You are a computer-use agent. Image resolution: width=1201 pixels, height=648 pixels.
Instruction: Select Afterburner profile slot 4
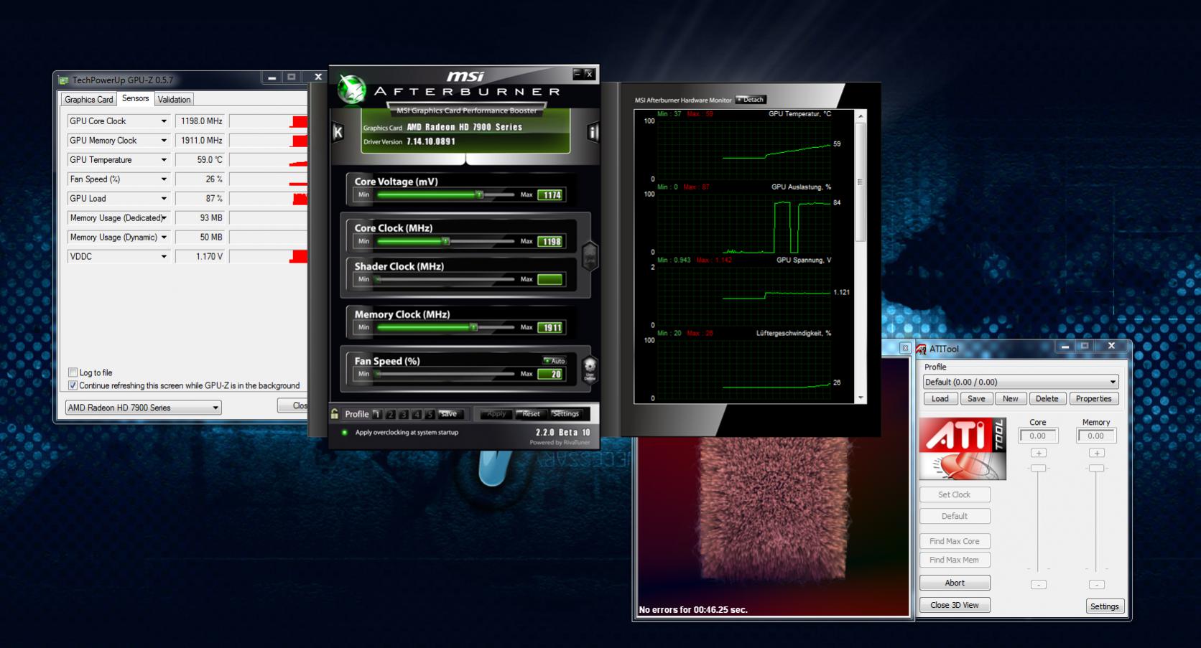(x=417, y=414)
